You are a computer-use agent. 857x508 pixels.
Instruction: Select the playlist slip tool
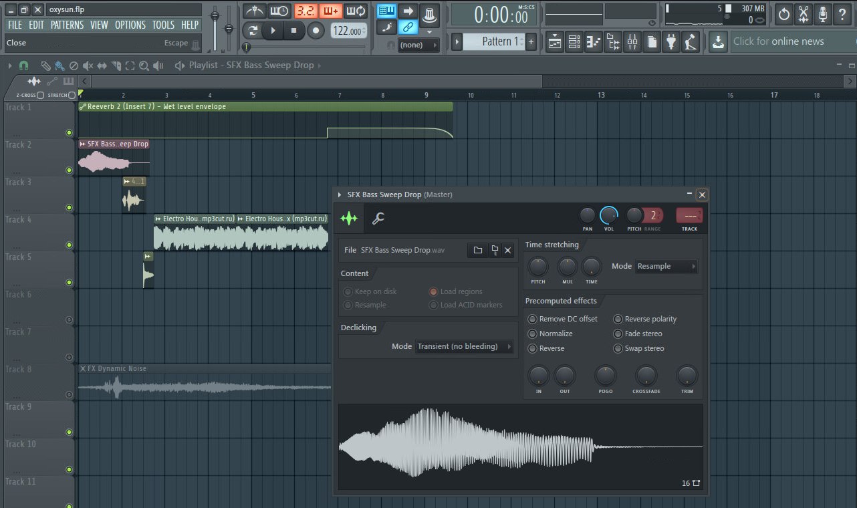point(102,66)
